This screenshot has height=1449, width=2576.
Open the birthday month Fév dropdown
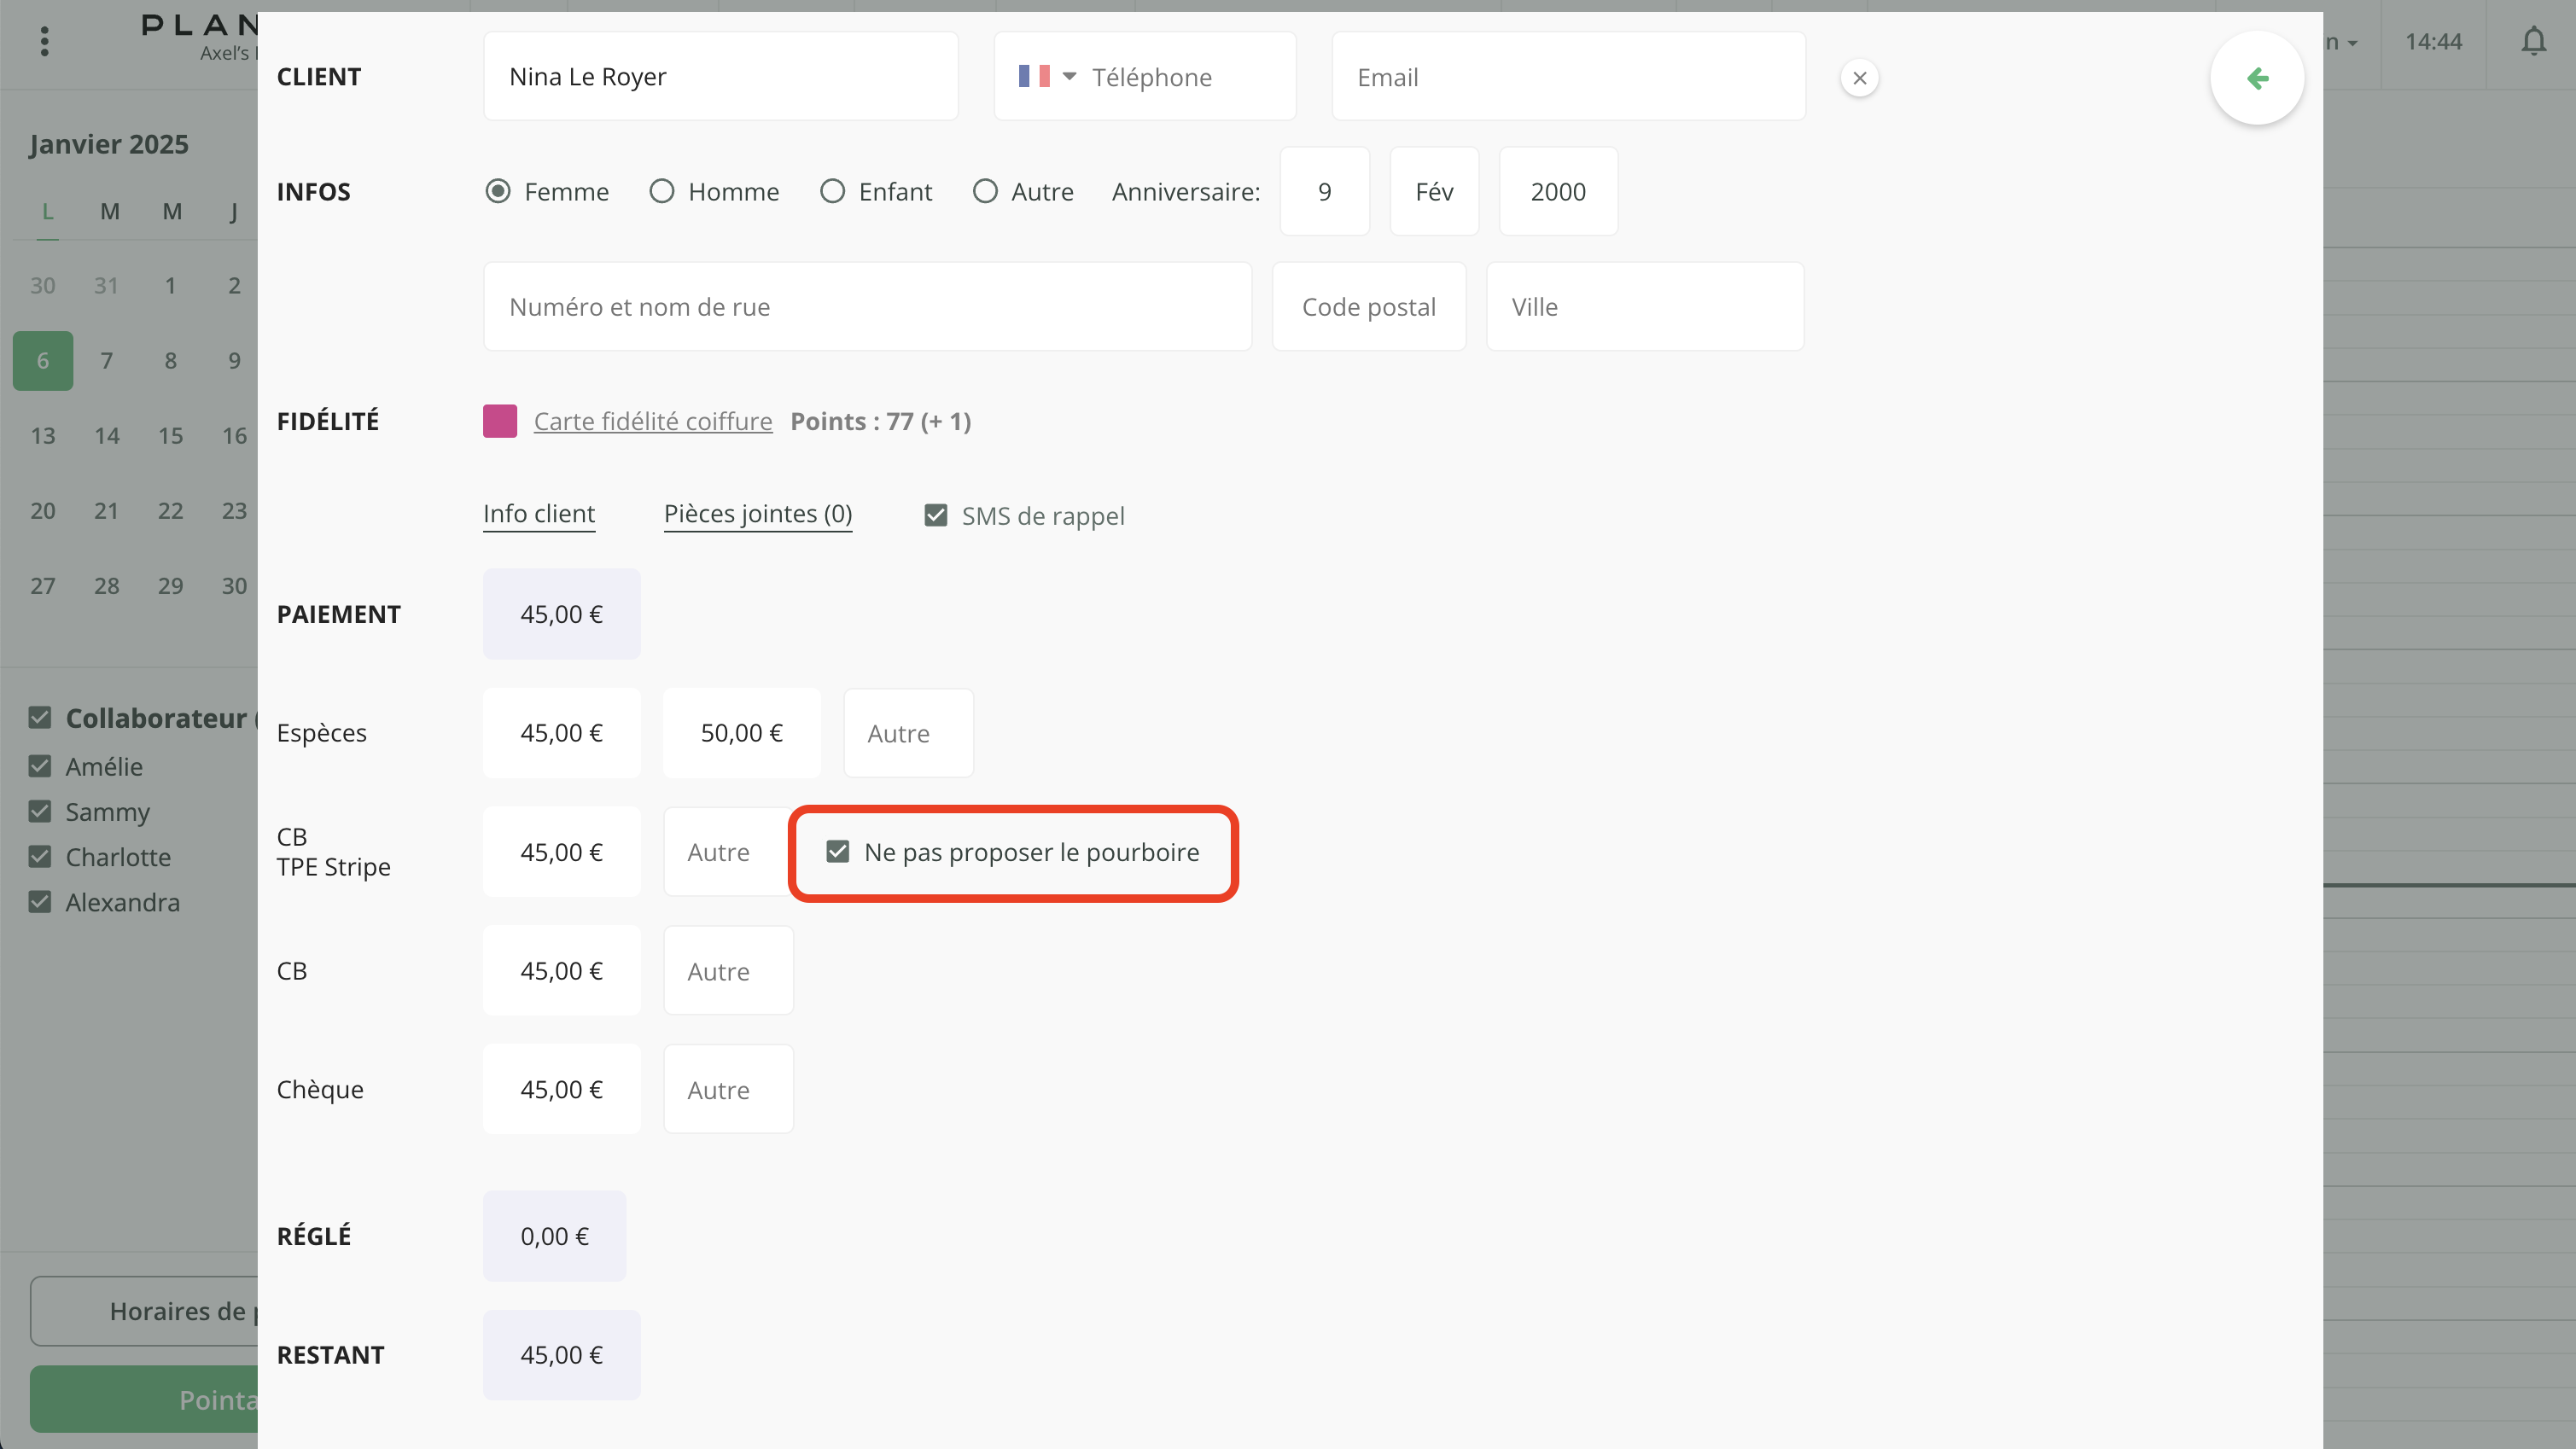[x=1433, y=191]
